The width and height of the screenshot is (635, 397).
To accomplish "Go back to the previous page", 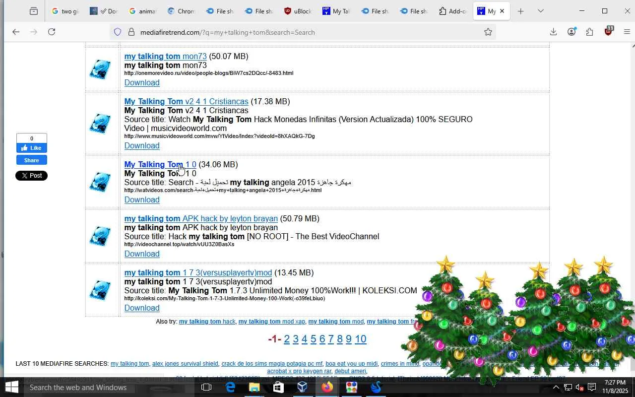I will pyautogui.click(x=16, y=32).
